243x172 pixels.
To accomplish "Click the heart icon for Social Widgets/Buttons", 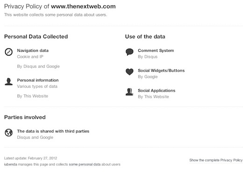I will coord(129,72).
